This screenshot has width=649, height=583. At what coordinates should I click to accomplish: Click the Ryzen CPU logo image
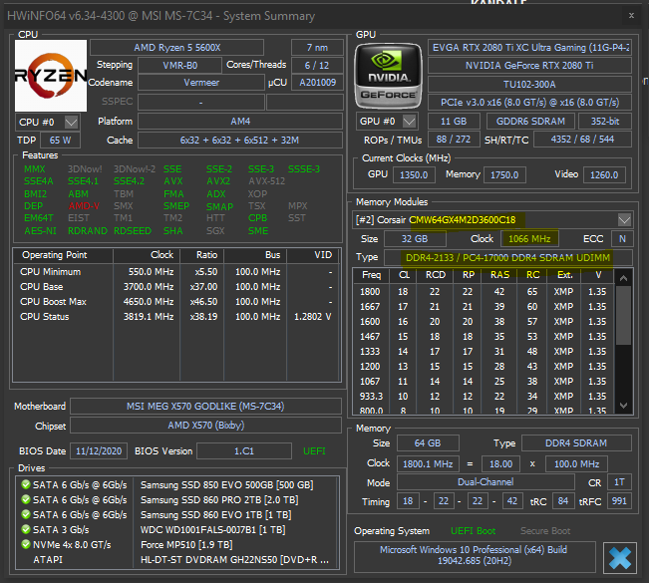(x=51, y=76)
